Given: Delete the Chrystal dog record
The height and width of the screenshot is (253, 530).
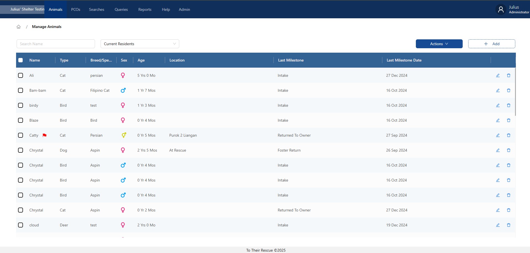Looking at the screenshot, I should [508, 150].
